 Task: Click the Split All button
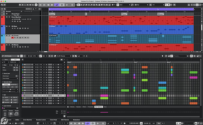pos(14,97)
